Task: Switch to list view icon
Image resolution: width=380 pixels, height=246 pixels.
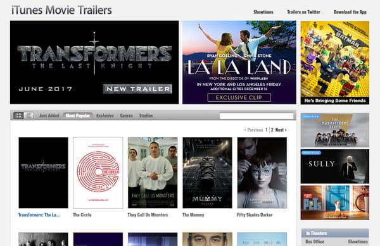Action: (28, 115)
